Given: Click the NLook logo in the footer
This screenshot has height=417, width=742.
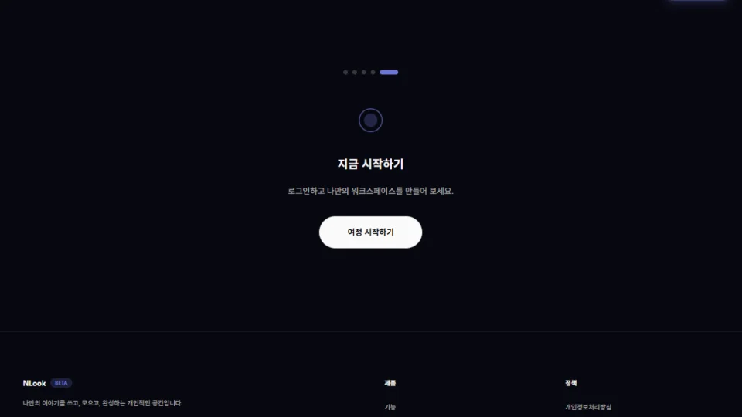Looking at the screenshot, I should click(x=34, y=383).
